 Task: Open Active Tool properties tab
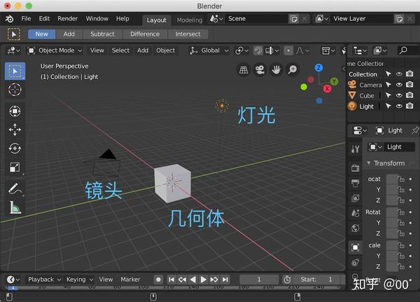[355, 149]
